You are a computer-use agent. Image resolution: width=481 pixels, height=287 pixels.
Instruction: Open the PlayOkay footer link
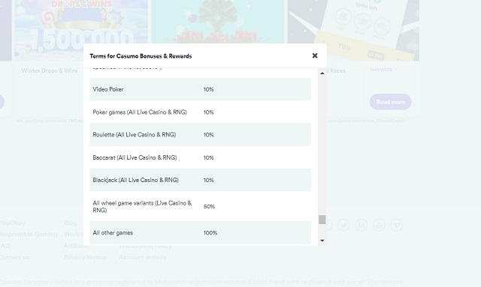pos(12,223)
